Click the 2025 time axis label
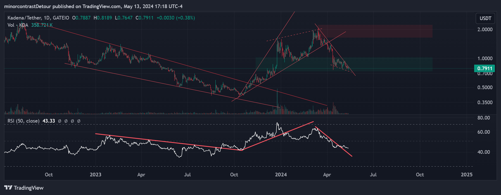The image size is (501, 195). pos(467,175)
